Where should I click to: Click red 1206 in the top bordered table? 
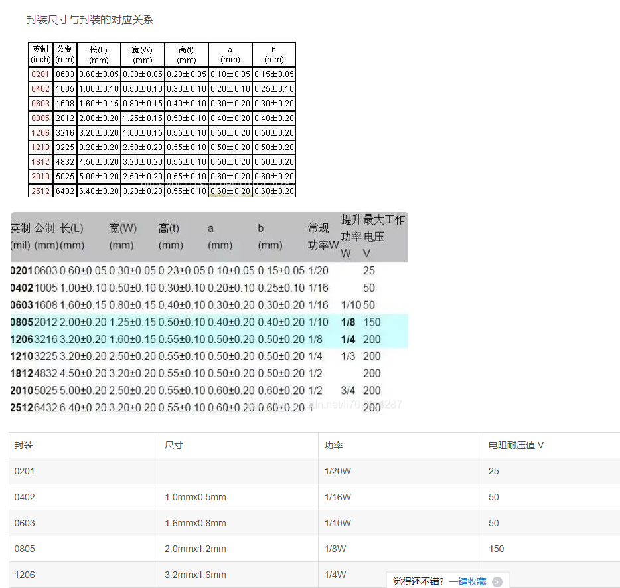(x=40, y=133)
